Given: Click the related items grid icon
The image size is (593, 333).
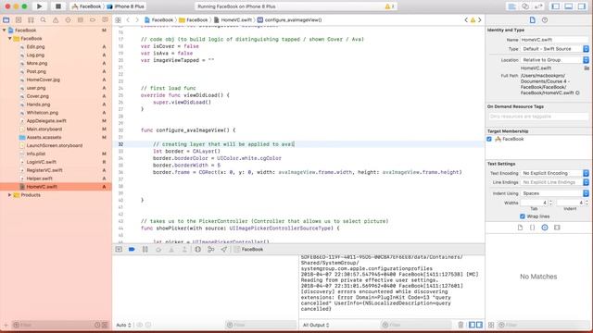Looking at the screenshot, I should pyautogui.click(x=118, y=20).
